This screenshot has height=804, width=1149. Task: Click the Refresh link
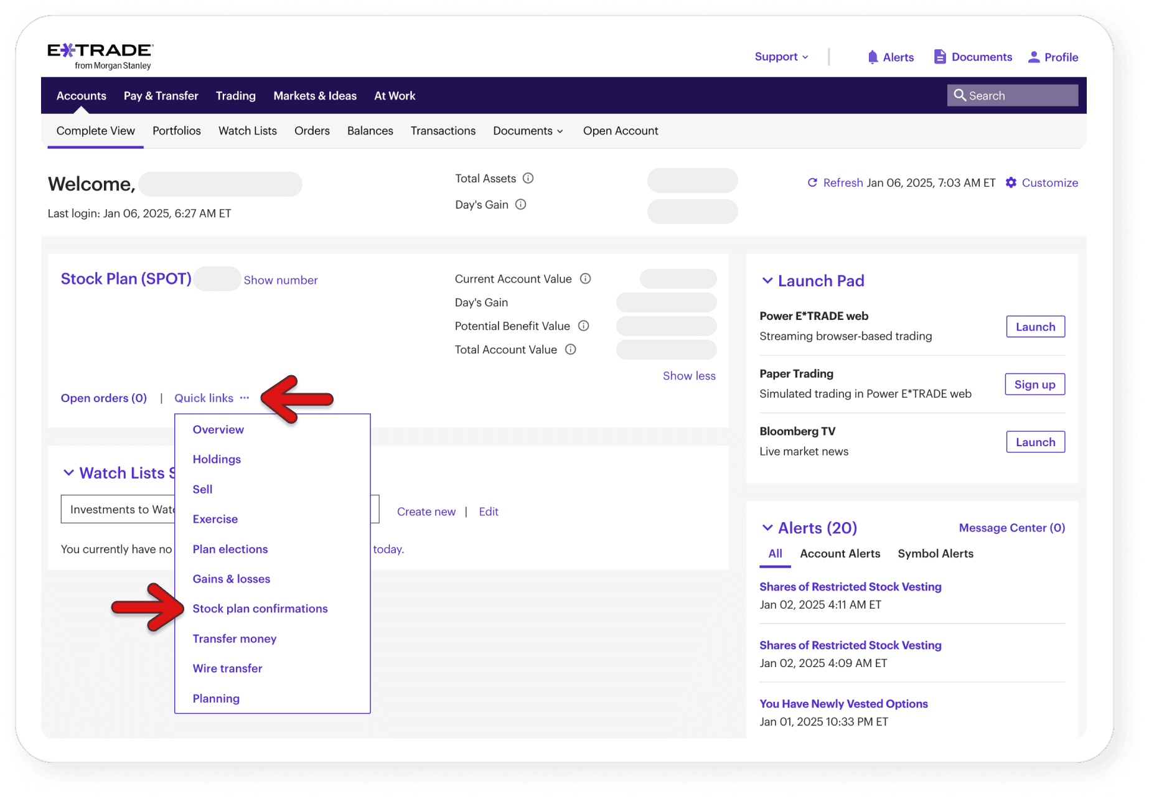click(x=843, y=182)
